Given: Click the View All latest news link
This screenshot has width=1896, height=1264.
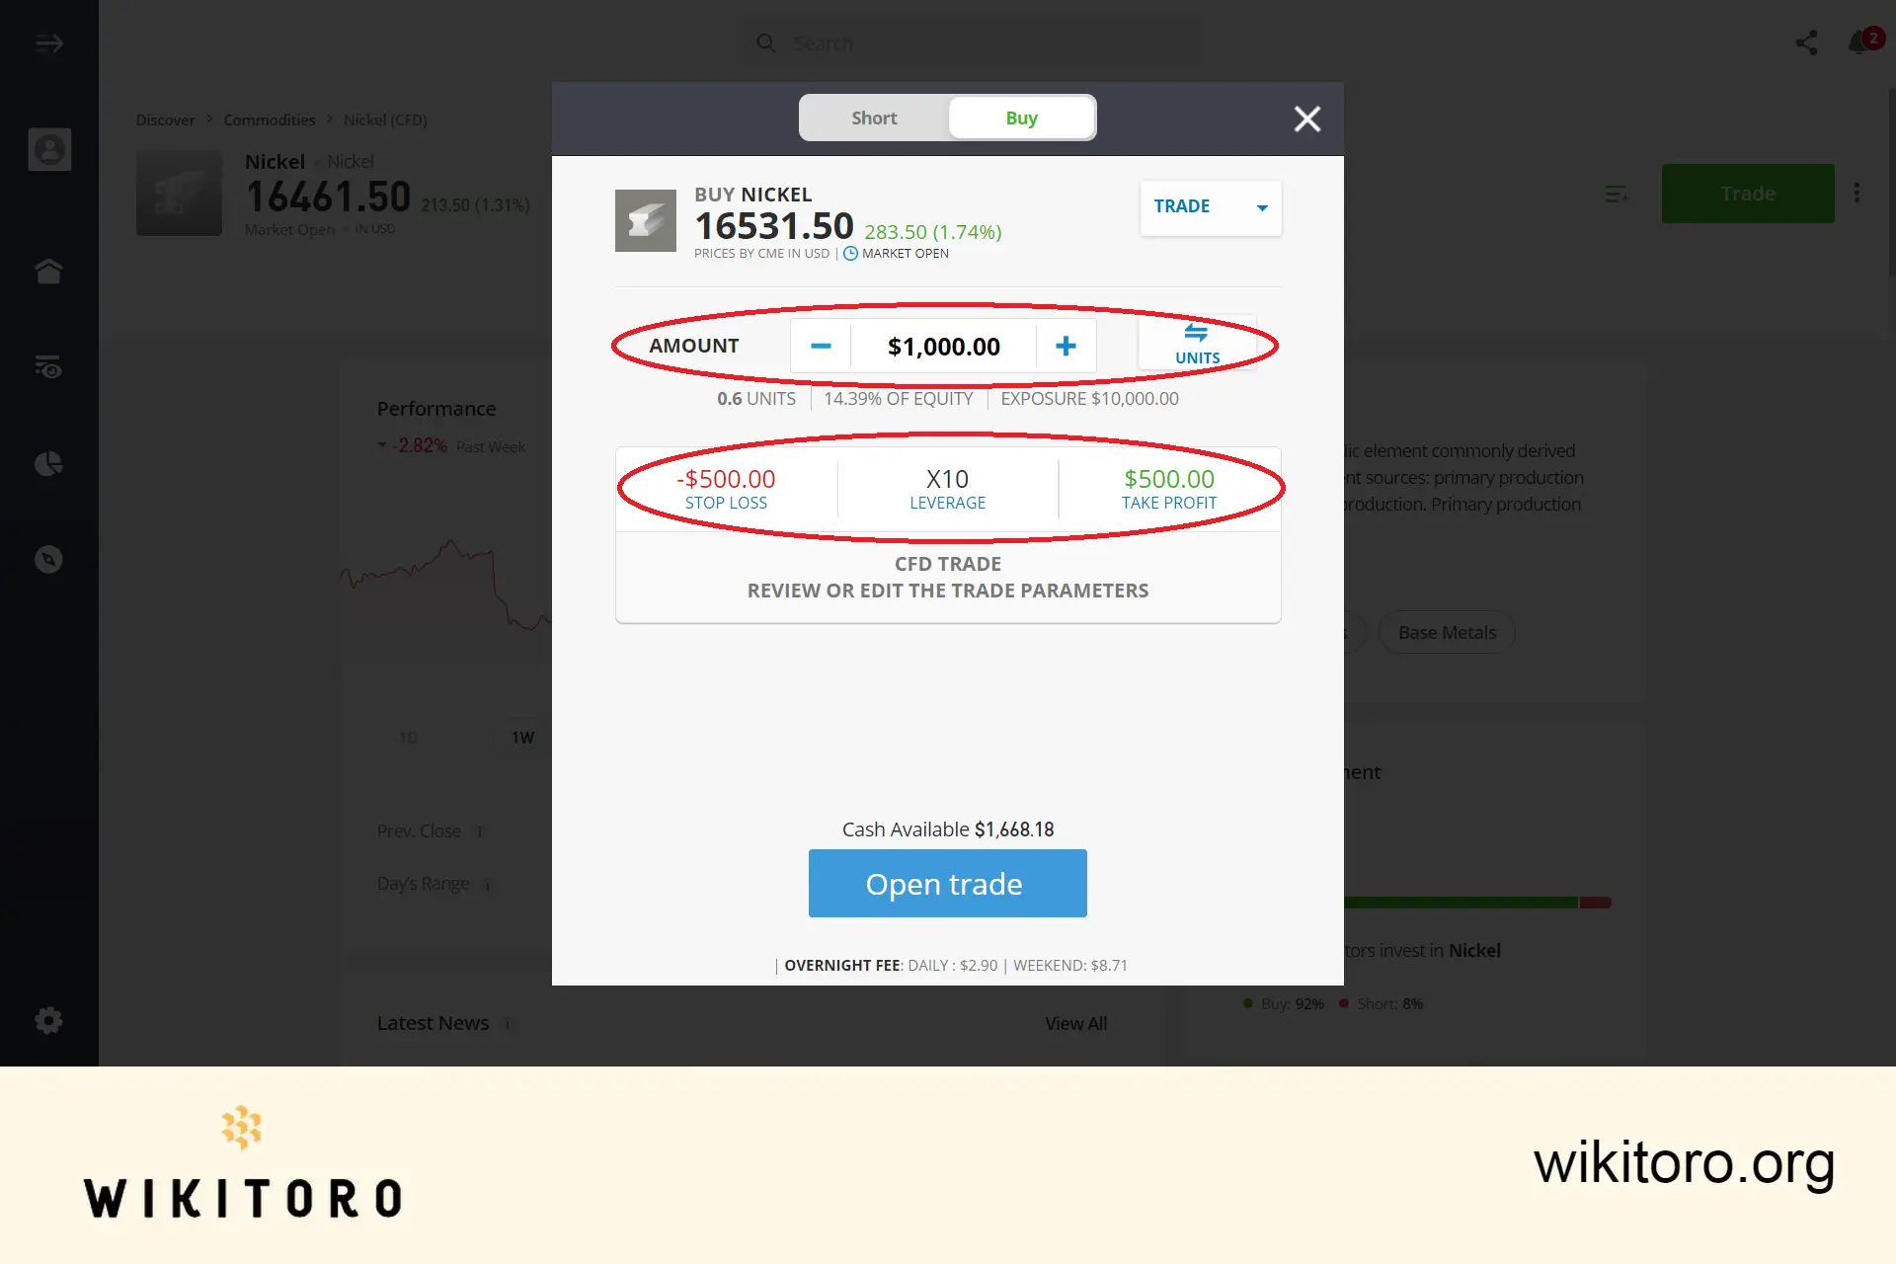Looking at the screenshot, I should click(x=1075, y=1021).
